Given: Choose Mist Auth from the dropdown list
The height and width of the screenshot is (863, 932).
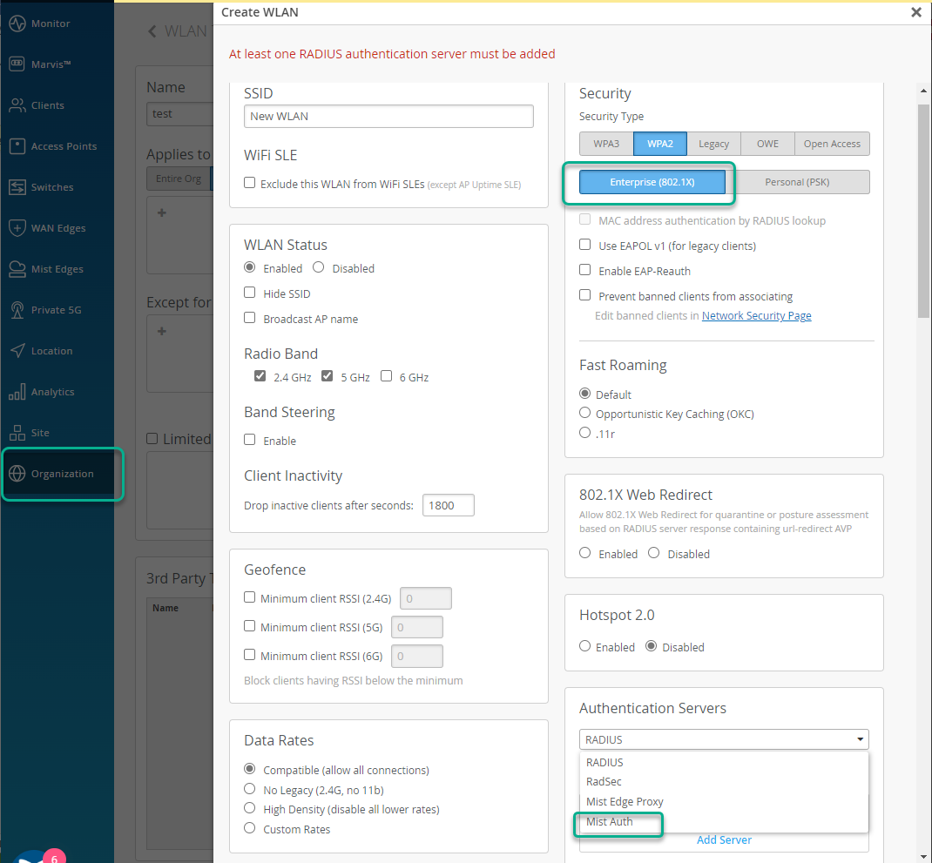Looking at the screenshot, I should point(610,822).
